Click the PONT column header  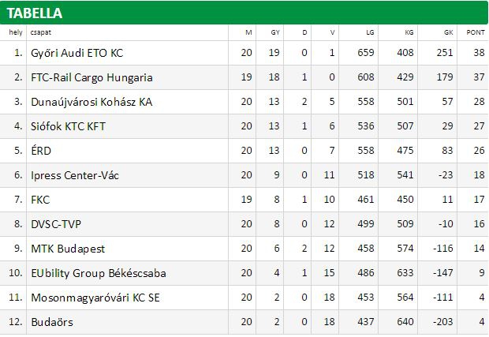coord(476,32)
